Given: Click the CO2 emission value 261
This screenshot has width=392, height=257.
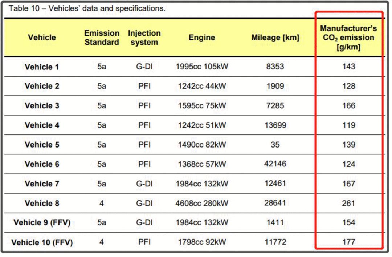Looking at the screenshot, I should 348,203.
